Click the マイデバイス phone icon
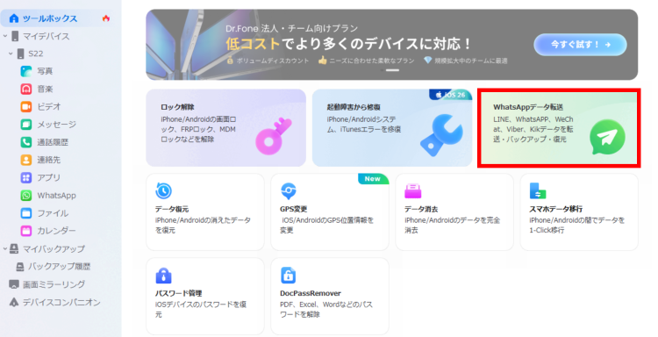 [x=15, y=37]
